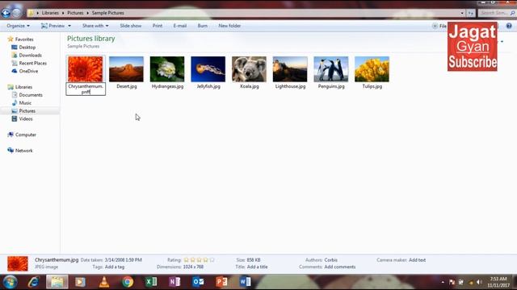Open VLC media player from taskbar
The height and width of the screenshot is (290, 517).
(104, 282)
